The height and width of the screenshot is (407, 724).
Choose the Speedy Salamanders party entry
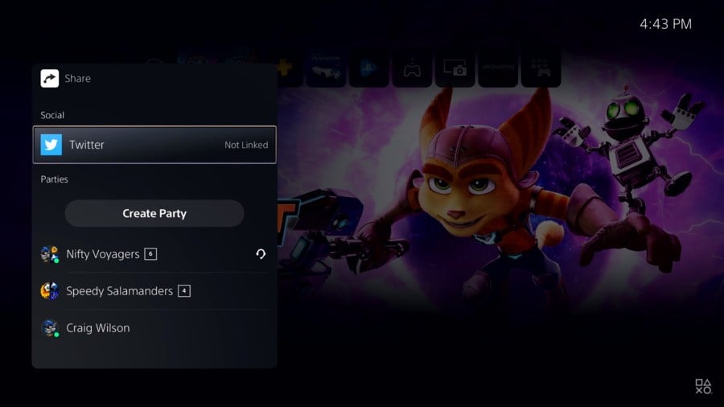(x=154, y=290)
